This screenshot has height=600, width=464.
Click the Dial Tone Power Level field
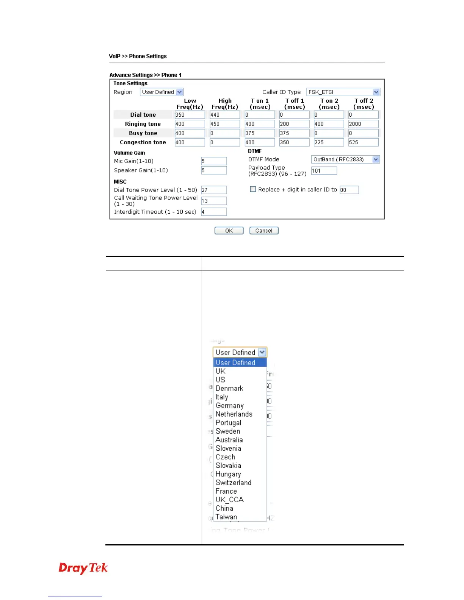click(x=214, y=190)
